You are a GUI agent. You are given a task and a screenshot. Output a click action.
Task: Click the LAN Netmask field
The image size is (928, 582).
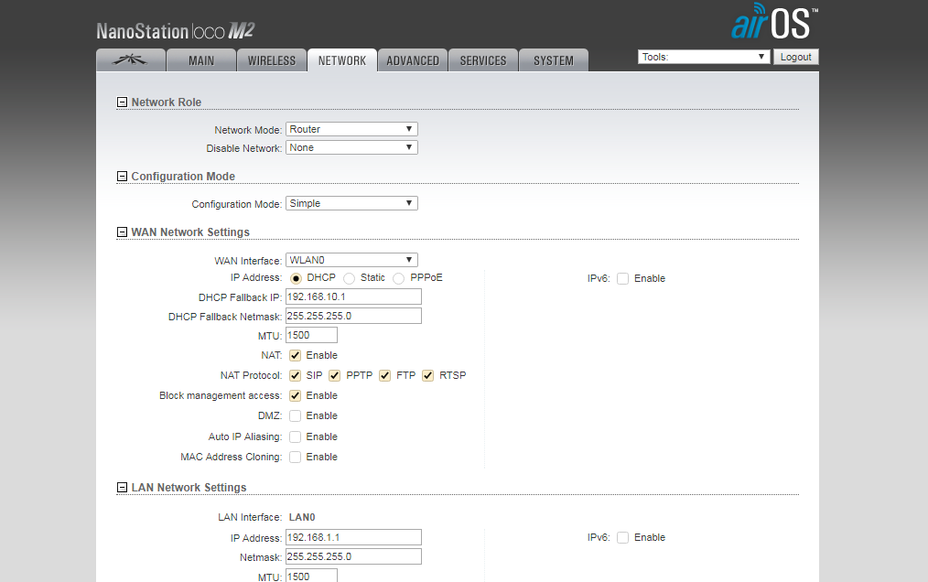point(353,556)
